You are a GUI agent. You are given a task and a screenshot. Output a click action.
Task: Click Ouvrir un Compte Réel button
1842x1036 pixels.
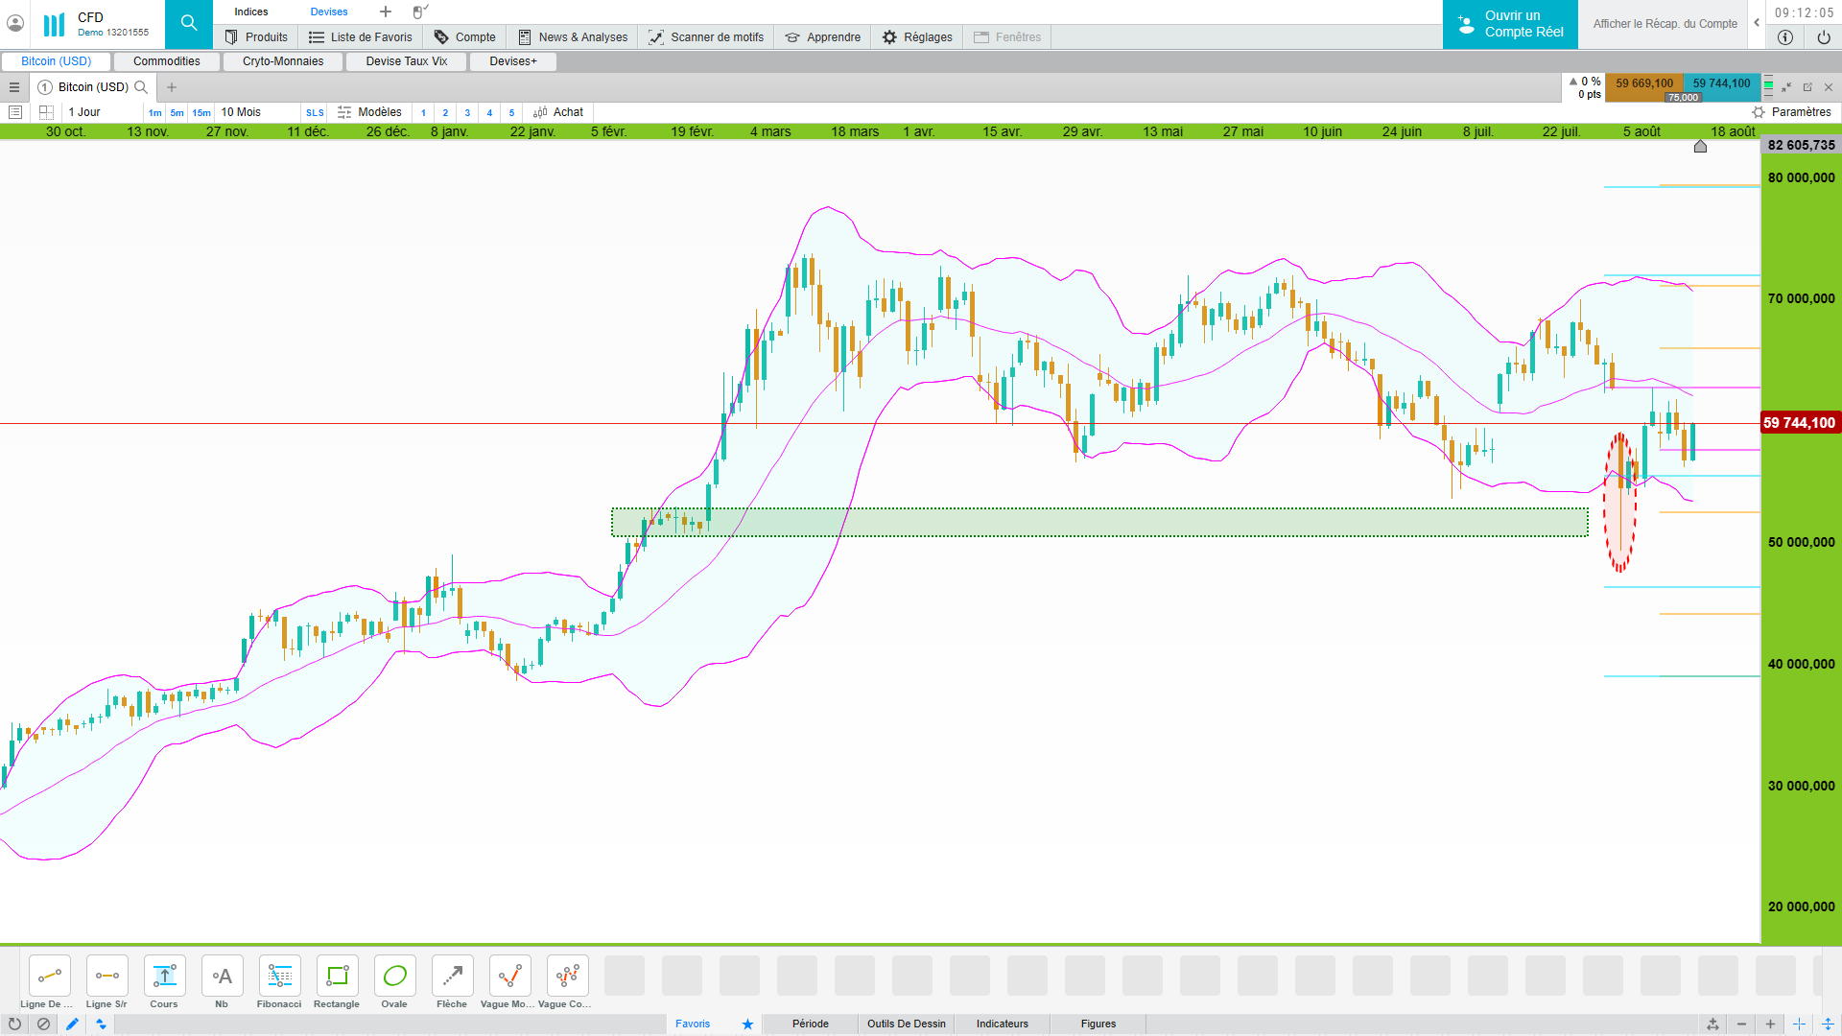[x=1510, y=24]
